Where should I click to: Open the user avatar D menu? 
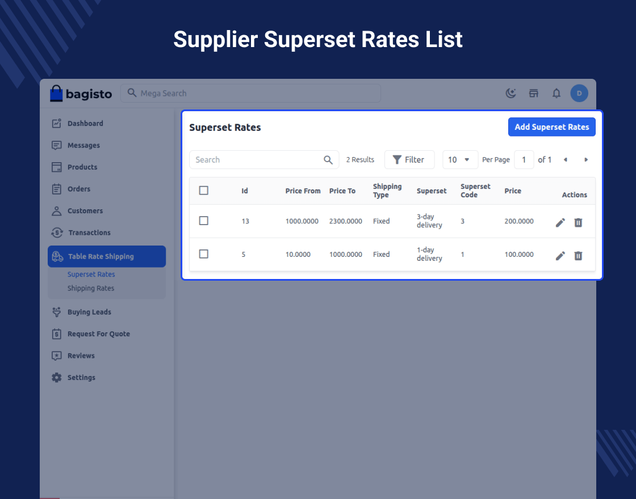tap(579, 93)
